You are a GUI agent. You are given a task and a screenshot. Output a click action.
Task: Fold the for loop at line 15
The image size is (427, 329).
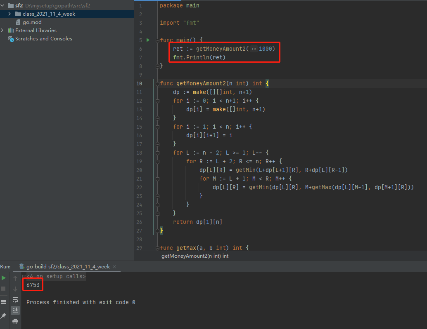[x=157, y=127]
